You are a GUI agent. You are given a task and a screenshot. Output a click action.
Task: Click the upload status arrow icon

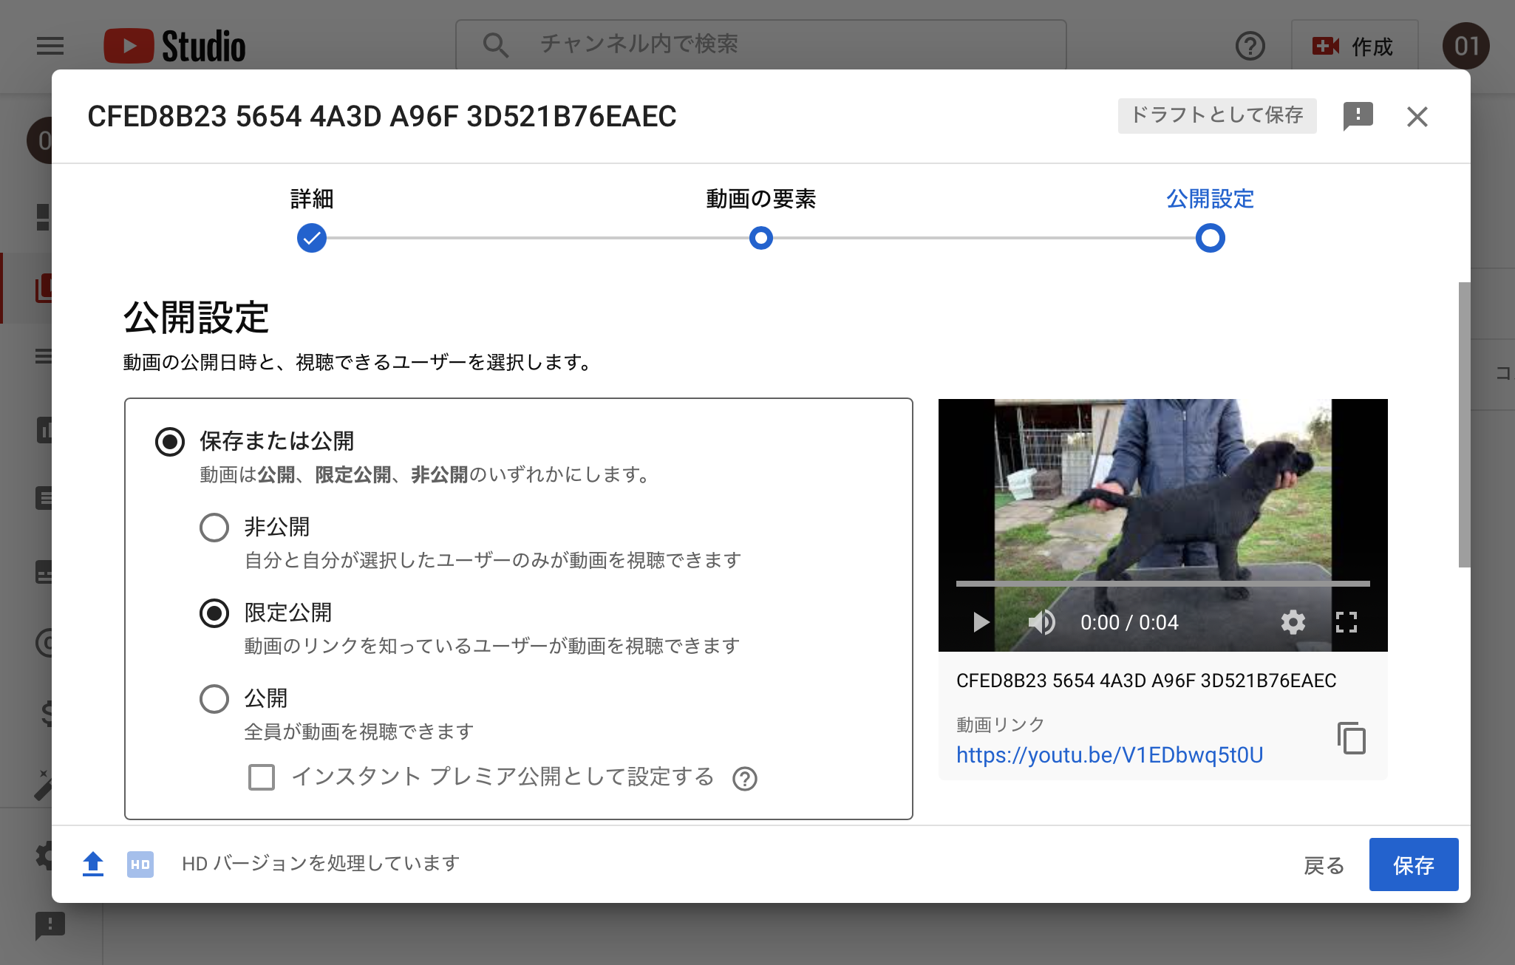(93, 864)
